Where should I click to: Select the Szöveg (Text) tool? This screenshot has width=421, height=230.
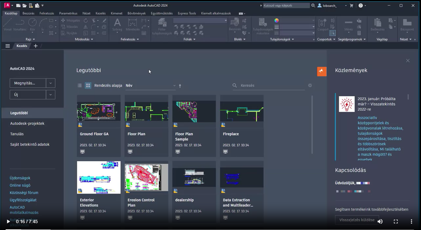pos(117,25)
